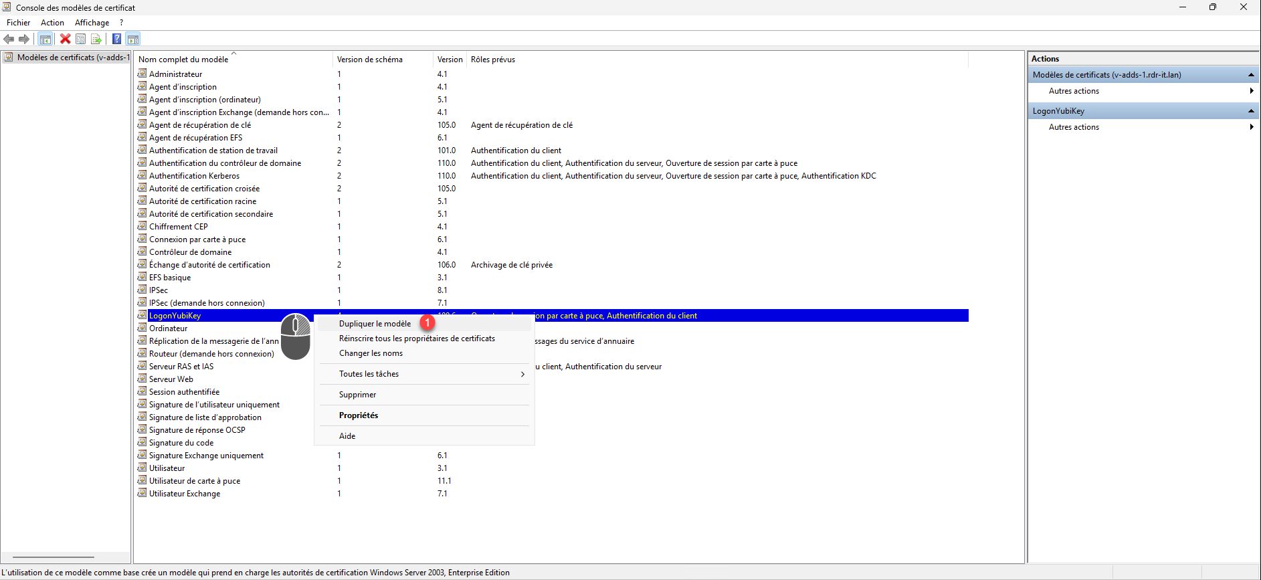The height and width of the screenshot is (580, 1261).
Task: Sort by the Version de schéma column header
Action: pyautogui.click(x=370, y=60)
